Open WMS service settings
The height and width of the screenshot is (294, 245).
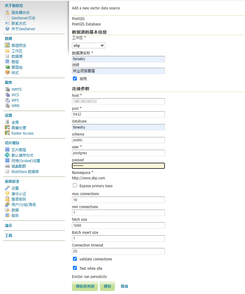point(18,106)
